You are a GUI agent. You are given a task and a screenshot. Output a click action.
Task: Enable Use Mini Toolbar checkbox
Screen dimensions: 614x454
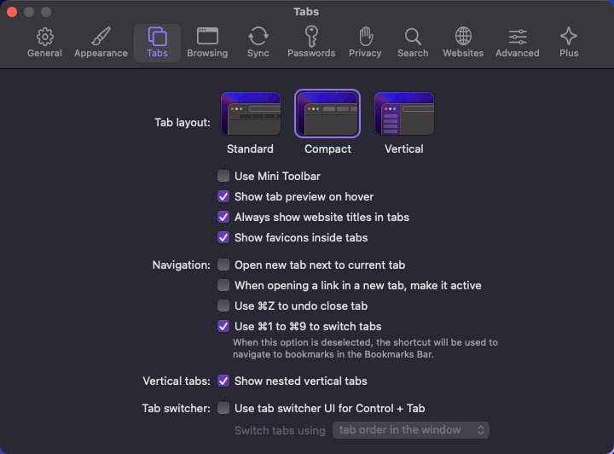pos(223,176)
